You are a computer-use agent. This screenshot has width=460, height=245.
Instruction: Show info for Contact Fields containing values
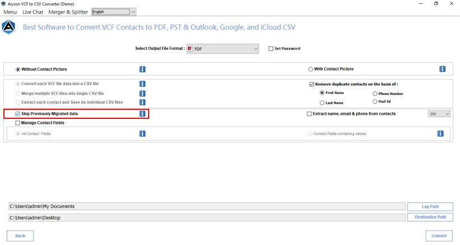click(440, 133)
